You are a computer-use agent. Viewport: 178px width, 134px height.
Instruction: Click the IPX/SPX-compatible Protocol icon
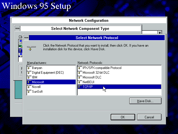click(x=80, y=68)
